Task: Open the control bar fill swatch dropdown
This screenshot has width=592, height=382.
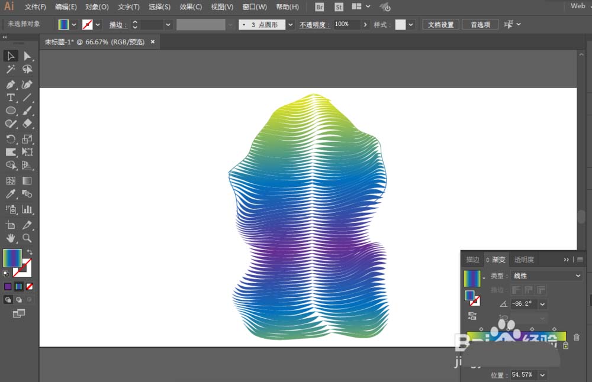Action: tap(74, 24)
